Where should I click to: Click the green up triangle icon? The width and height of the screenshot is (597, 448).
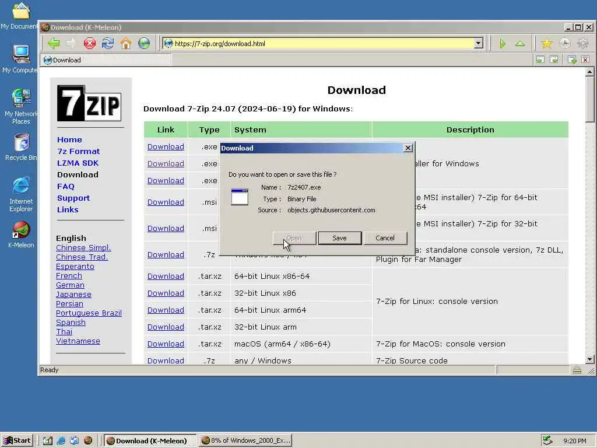519,44
